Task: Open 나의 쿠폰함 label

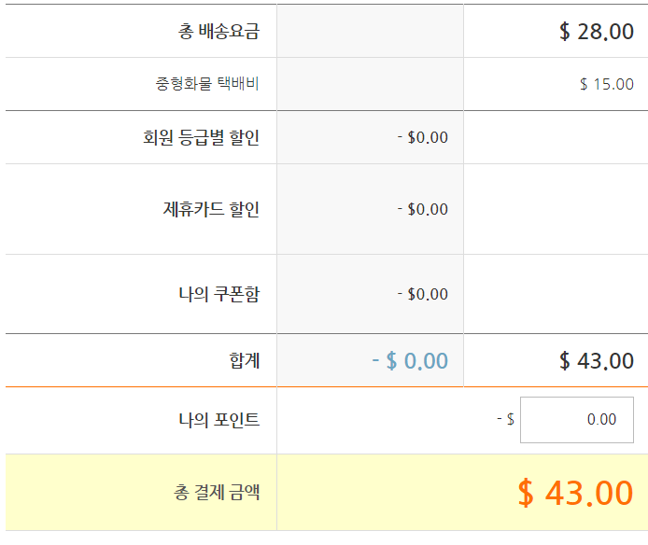Action: [x=218, y=294]
